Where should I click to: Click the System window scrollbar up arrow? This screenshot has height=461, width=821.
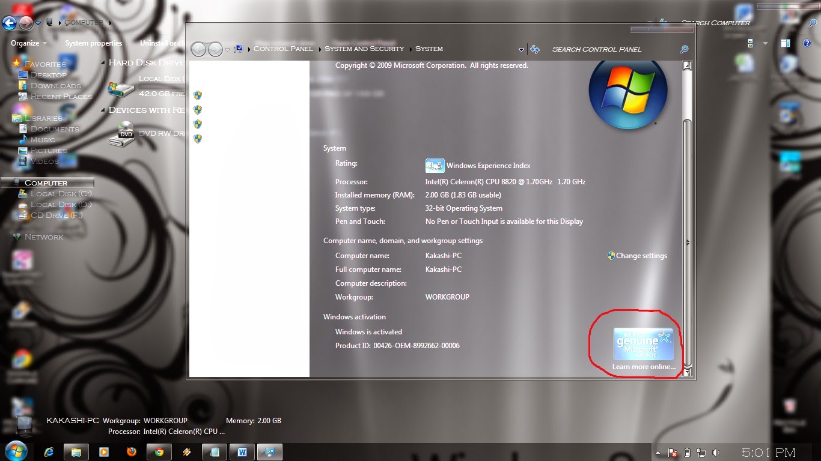click(688, 66)
